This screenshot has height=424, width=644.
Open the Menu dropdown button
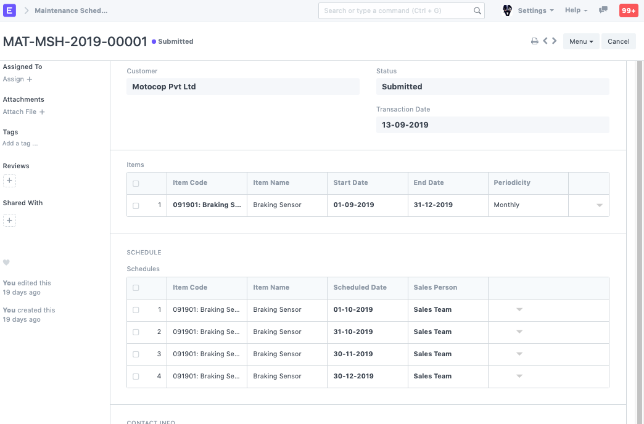[x=581, y=41]
